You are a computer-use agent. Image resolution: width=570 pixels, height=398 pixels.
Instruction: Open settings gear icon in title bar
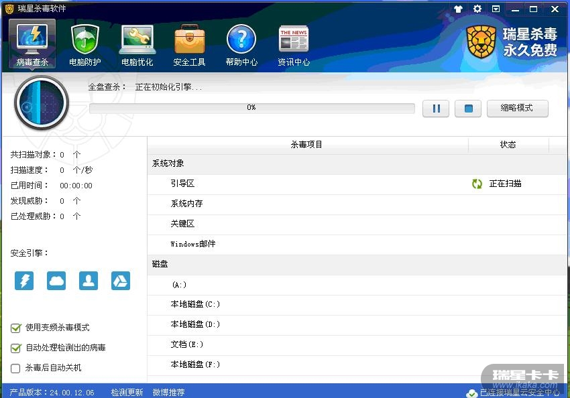coord(477,9)
